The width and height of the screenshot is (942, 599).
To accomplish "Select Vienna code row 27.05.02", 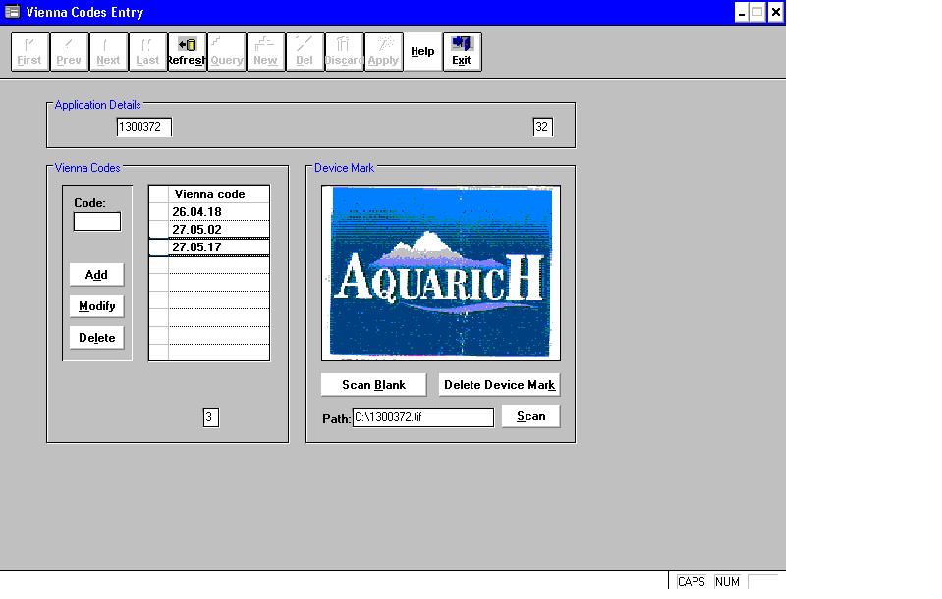I will [218, 230].
